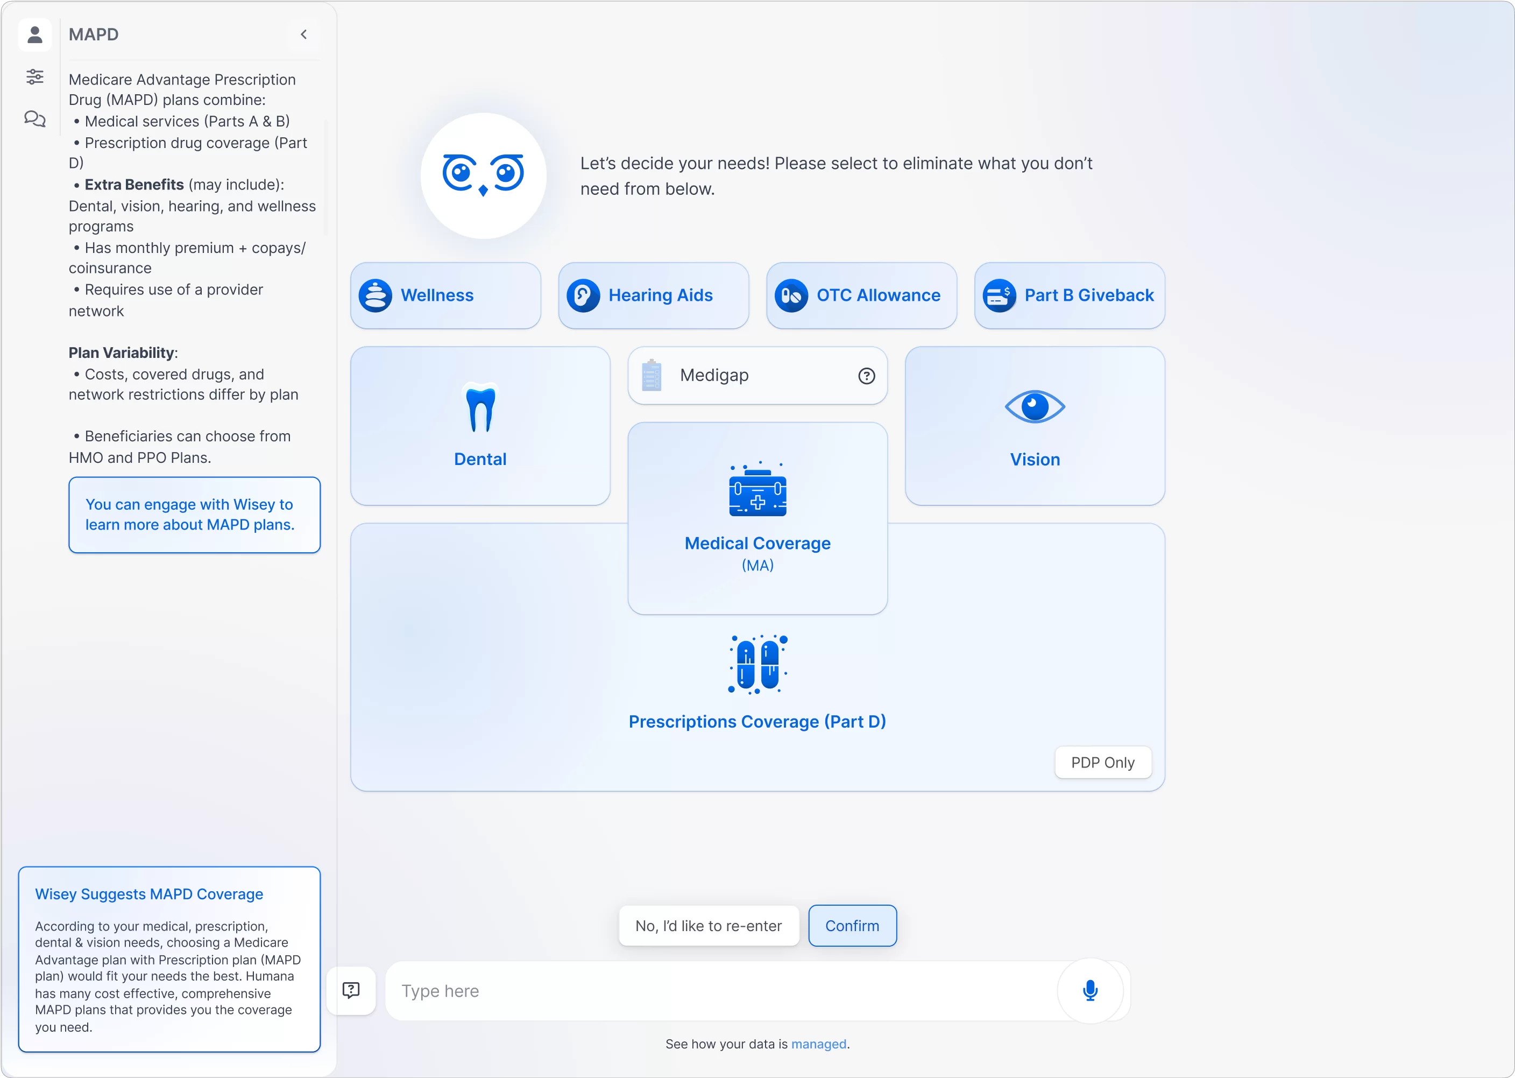Click the Vision eye icon

[1035, 407]
